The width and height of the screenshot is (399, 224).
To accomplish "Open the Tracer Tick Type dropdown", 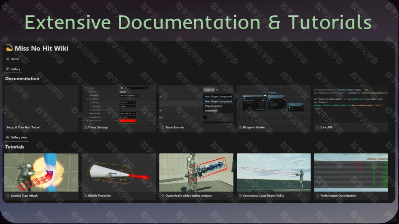I will pos(128,113).
